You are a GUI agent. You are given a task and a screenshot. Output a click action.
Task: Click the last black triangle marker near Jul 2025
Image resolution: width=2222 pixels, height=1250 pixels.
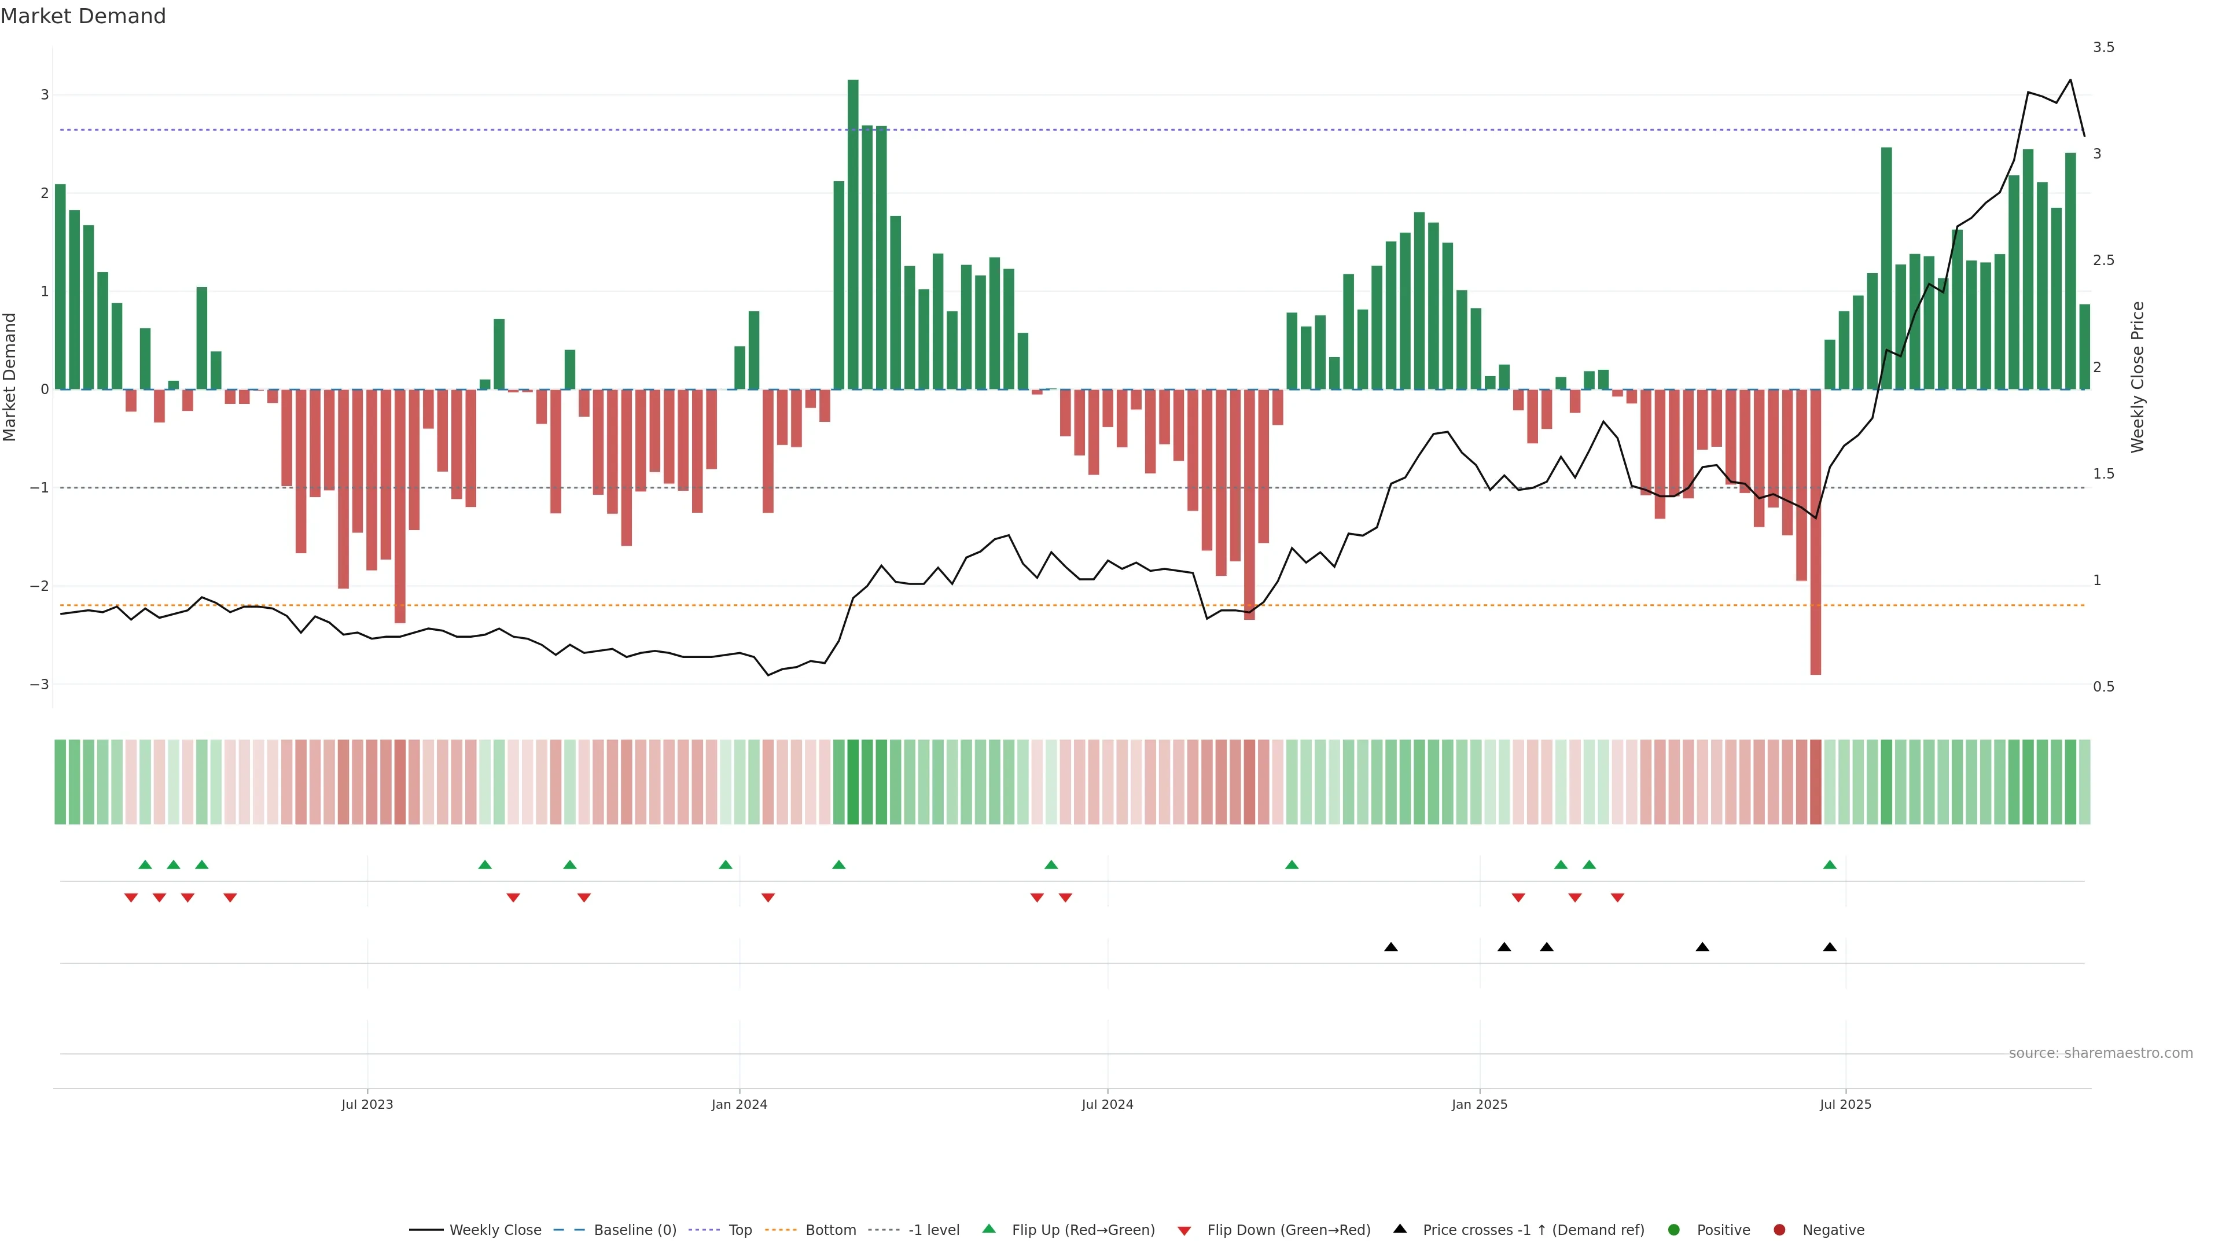click(1830, 947)
